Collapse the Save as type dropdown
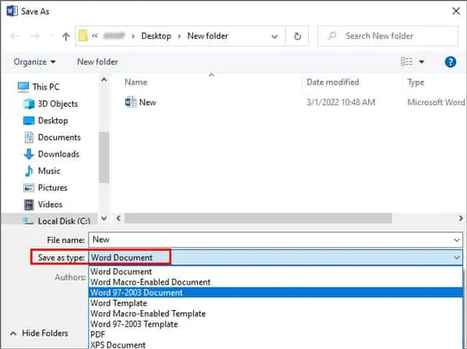Screen dimensions: 467x349 point(457,258)
